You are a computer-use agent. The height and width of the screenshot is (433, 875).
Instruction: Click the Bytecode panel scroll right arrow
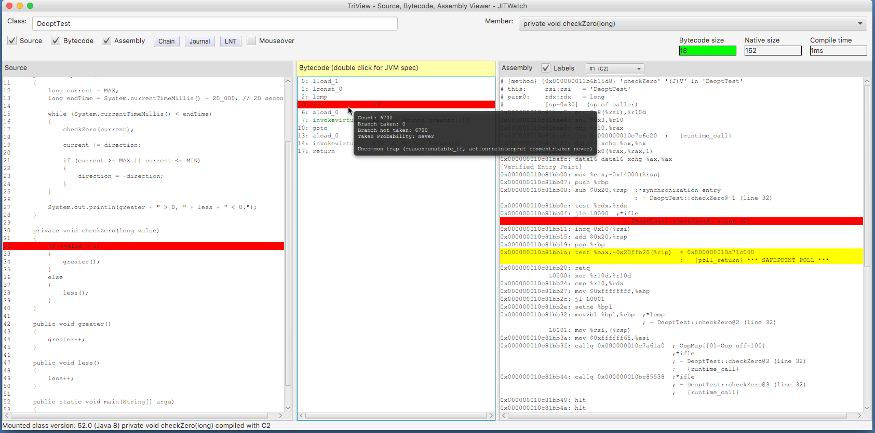point(491,416)
